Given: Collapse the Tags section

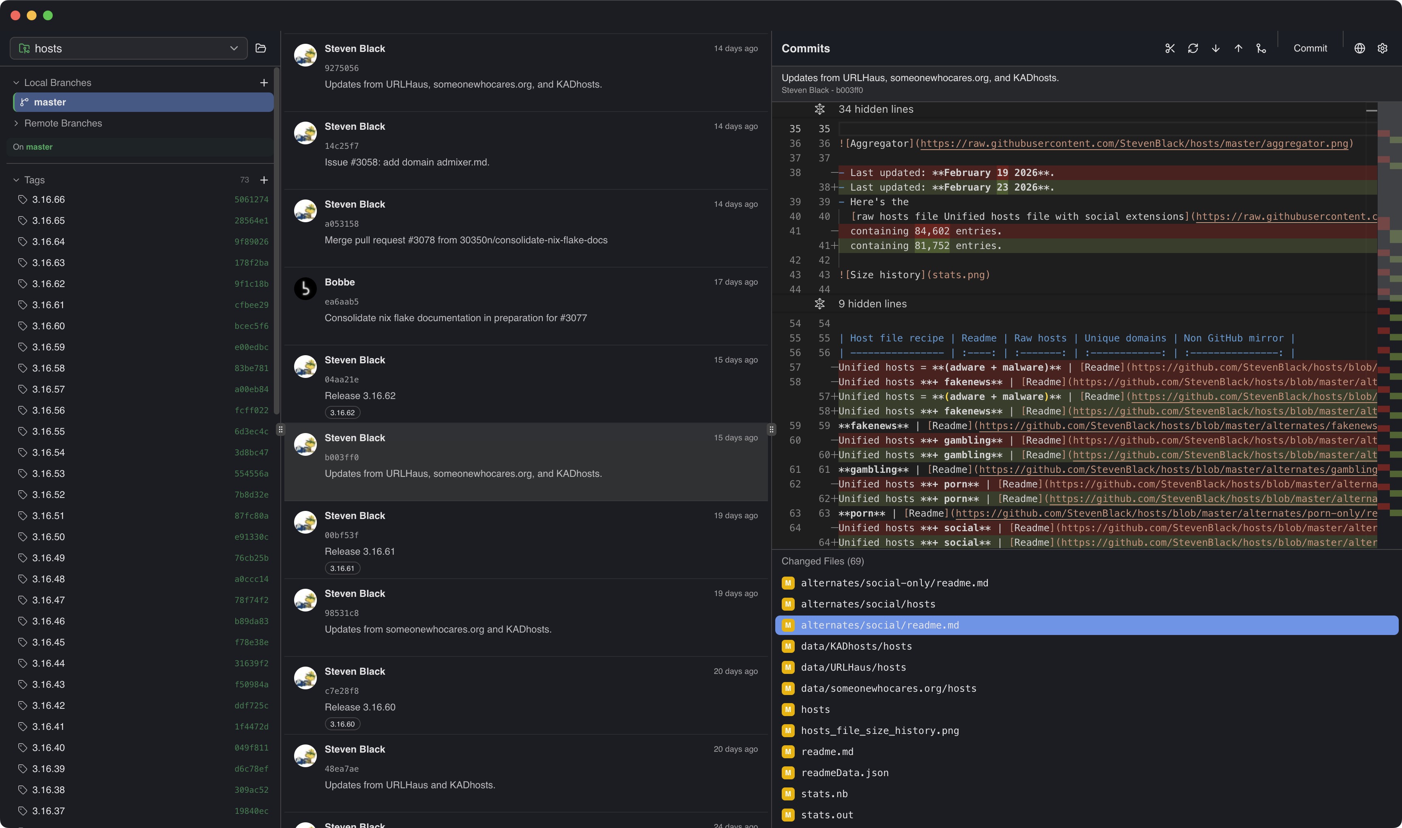Looking at the screenshot, I should coord(16,180).
